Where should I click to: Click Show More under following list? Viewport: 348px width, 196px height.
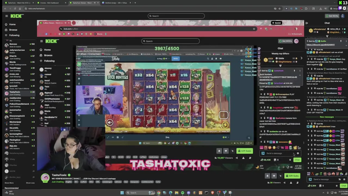point(9,183)
